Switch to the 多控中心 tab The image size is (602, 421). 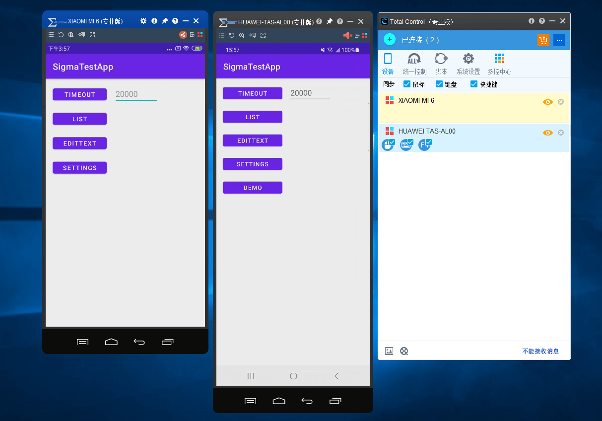coord(499,64)
